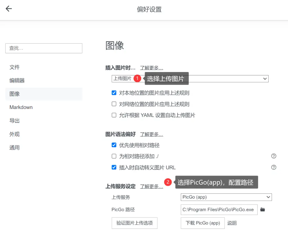The width and height of the screenshot is (288, 244).
Task: Click the back arrow icon
Action: pyautogui.click(x=9, y=9)
